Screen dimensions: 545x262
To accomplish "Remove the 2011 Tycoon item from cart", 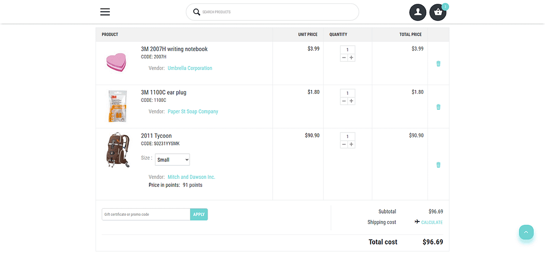I will (x=439, y=165).
